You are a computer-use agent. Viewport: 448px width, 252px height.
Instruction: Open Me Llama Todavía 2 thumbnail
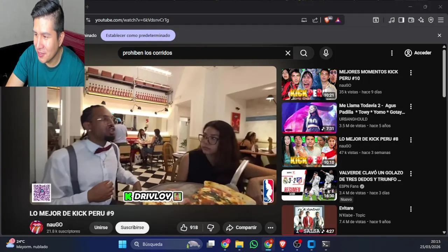click(x=309, y=118)
